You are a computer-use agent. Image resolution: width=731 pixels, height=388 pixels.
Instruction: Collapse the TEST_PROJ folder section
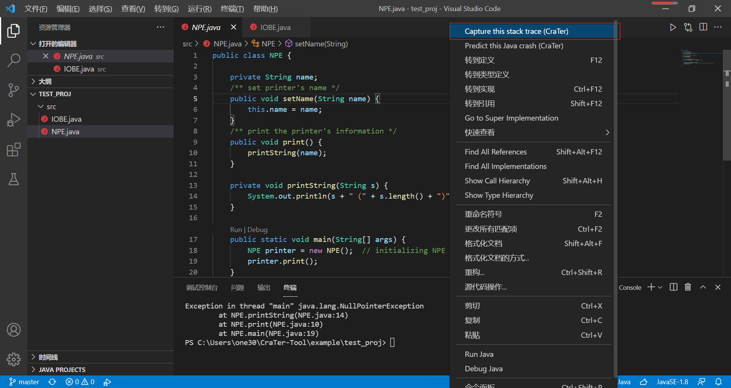point(101,94)
